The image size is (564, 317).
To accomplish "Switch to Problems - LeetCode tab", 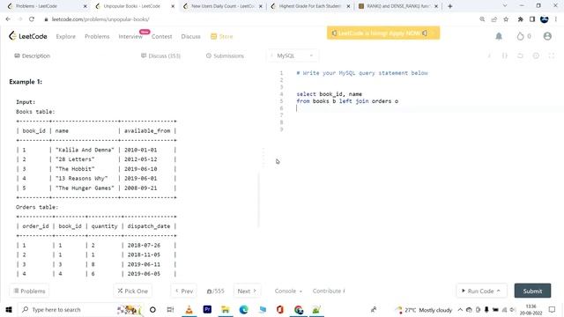I will coord(46,6).
